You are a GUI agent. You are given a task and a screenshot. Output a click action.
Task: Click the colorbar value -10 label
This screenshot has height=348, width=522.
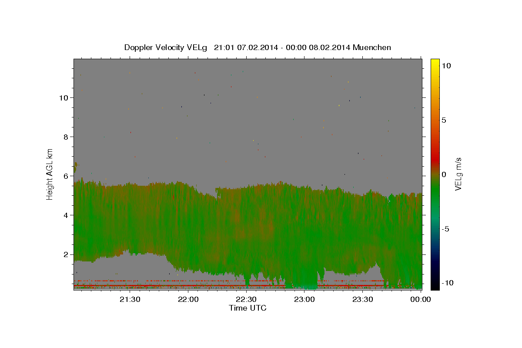pos(447,283)
